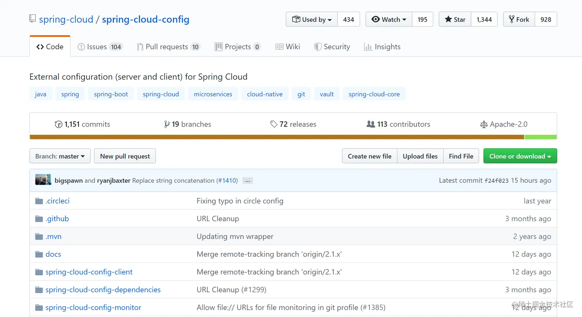Open the Clone or download dropdown

520,156
